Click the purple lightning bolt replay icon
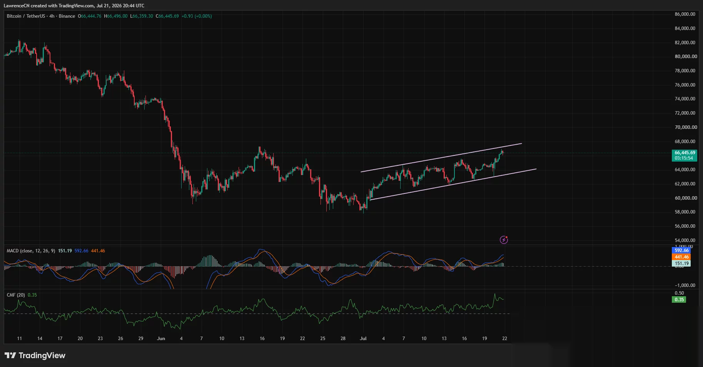703x367 pixels. [x=504, y=240]
